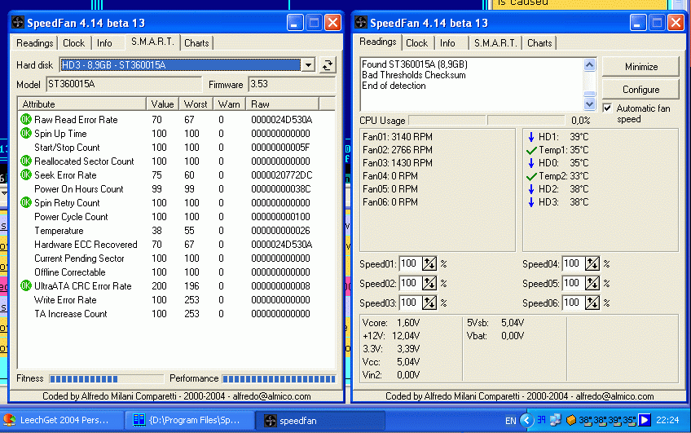
Task: Click the CPU Usage bar
Action: (x=487, y=121)
